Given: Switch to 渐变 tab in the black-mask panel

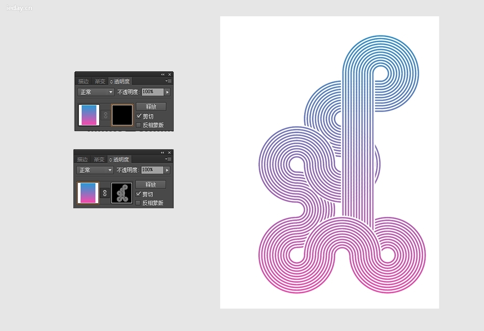Looking at the screenshot, I should pos(100,81).
